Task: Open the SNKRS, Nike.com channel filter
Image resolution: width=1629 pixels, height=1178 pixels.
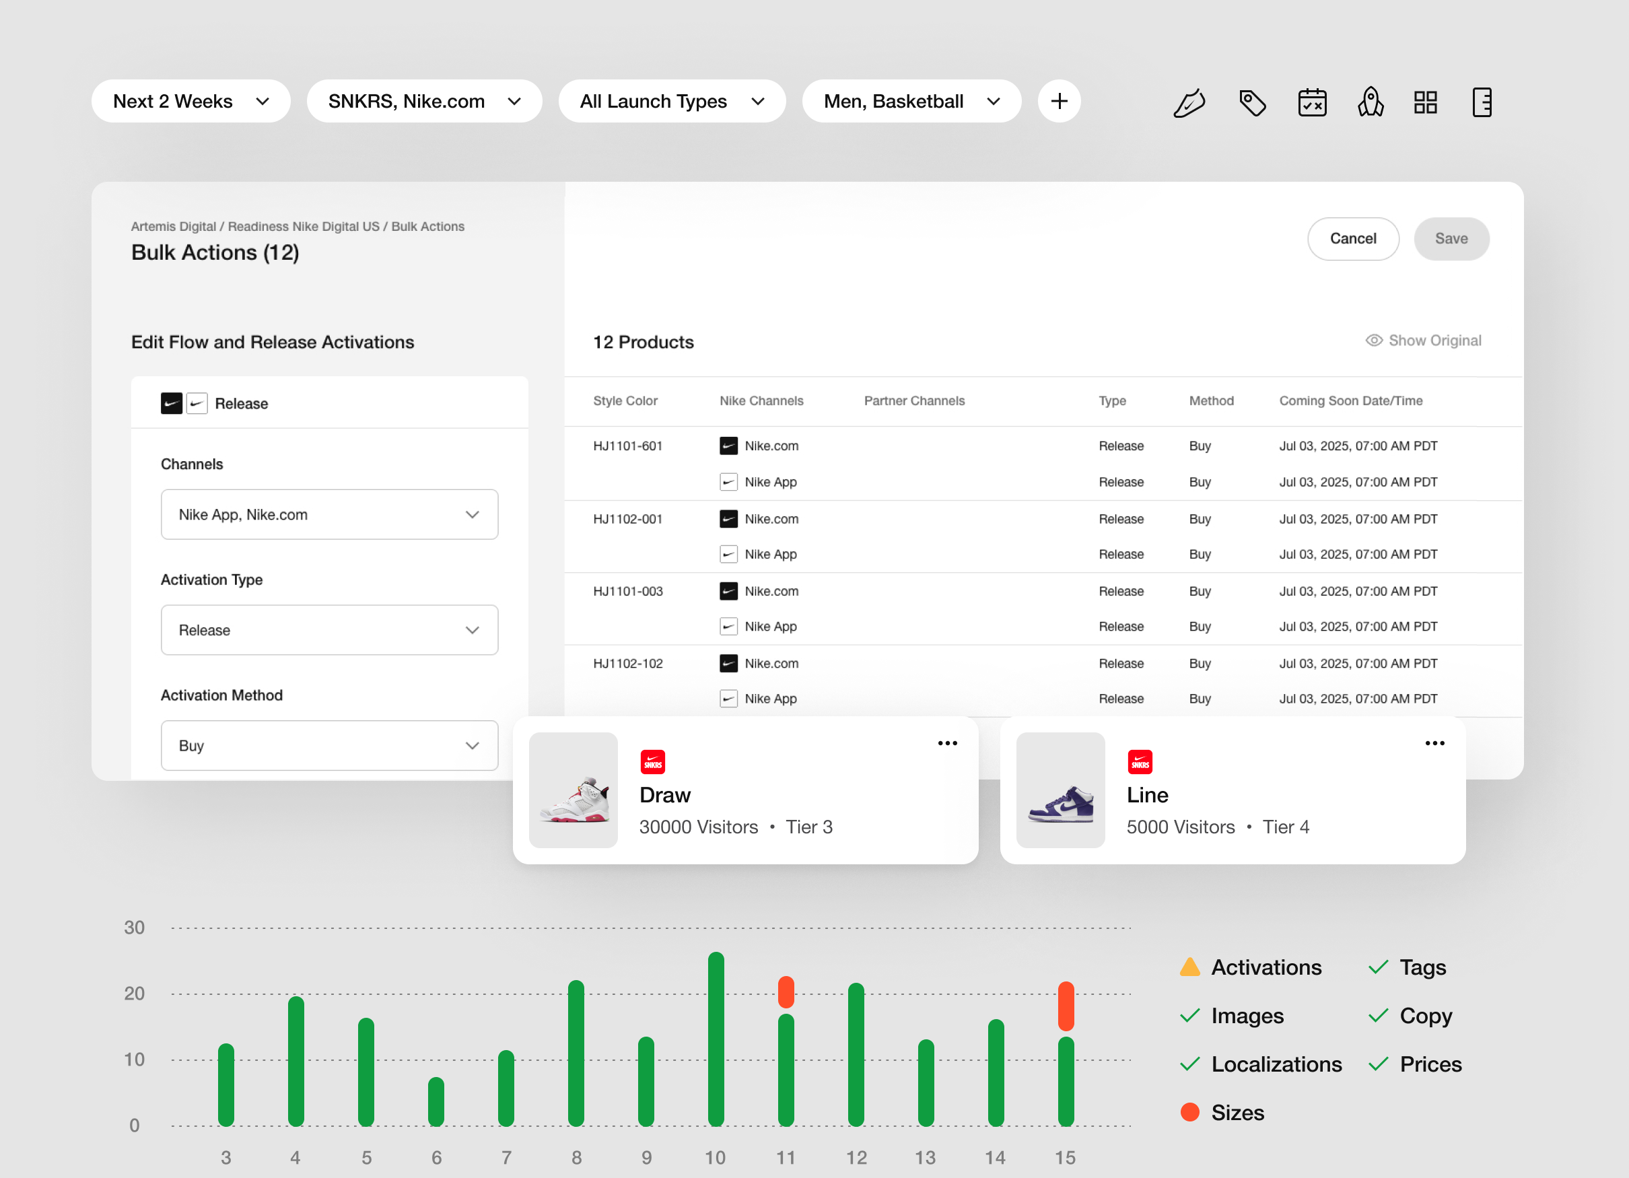Action: [424, 101]
